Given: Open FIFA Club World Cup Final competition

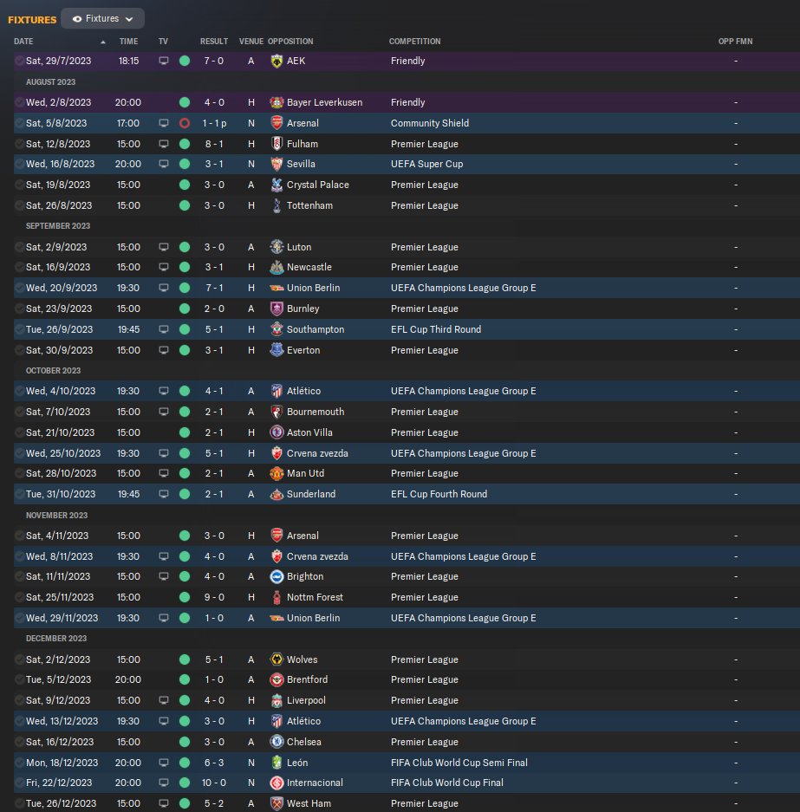Looking at the screenshot, I should (x=447, y=783).
